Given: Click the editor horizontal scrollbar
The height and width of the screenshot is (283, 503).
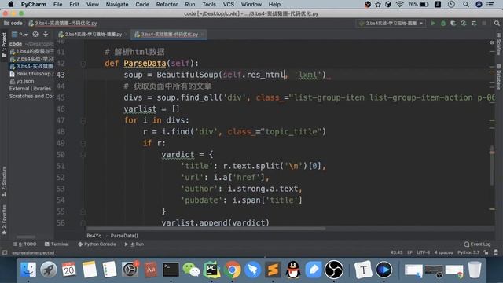Looking at the screenshot, I should tap(206, 229).
